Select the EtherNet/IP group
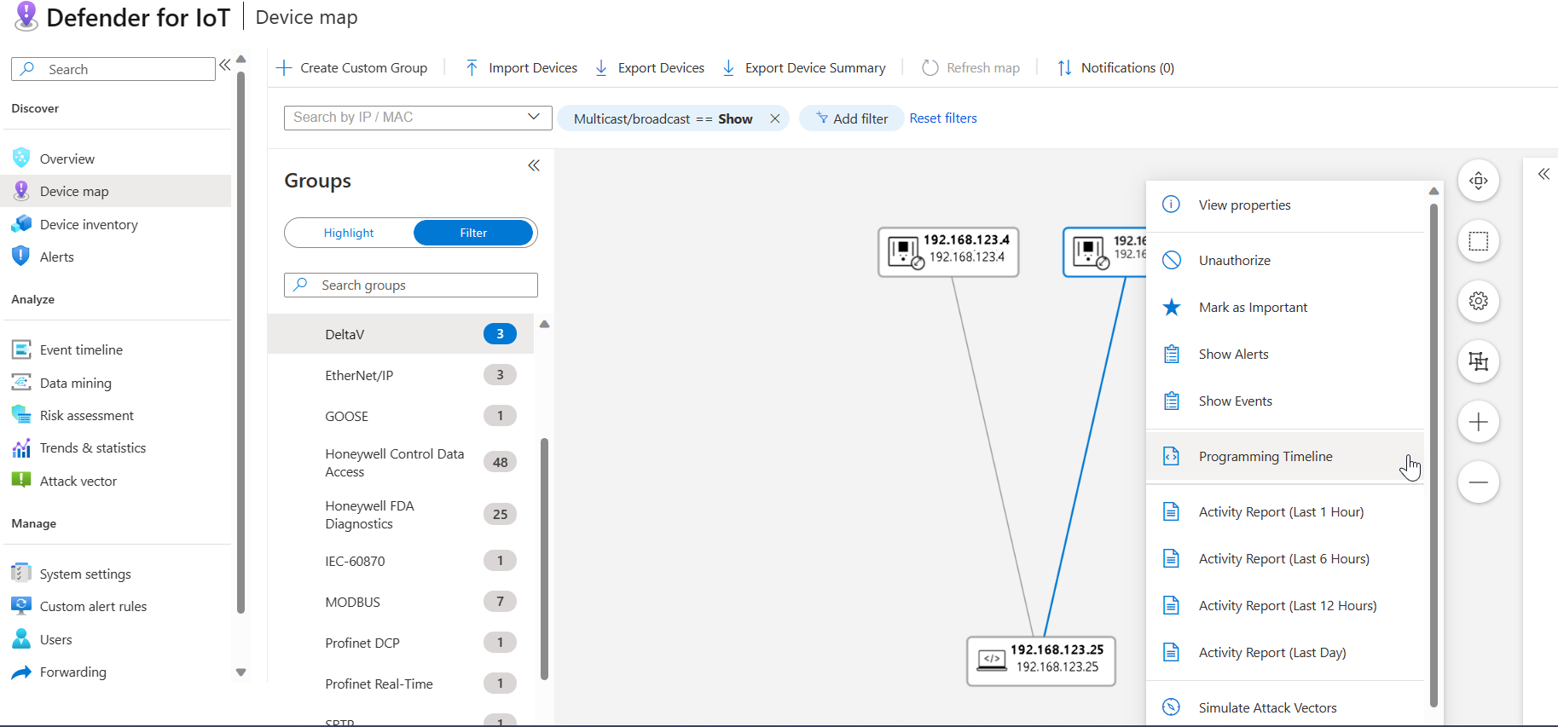Viewport: 1558px width, 727px height. (401, 375)
